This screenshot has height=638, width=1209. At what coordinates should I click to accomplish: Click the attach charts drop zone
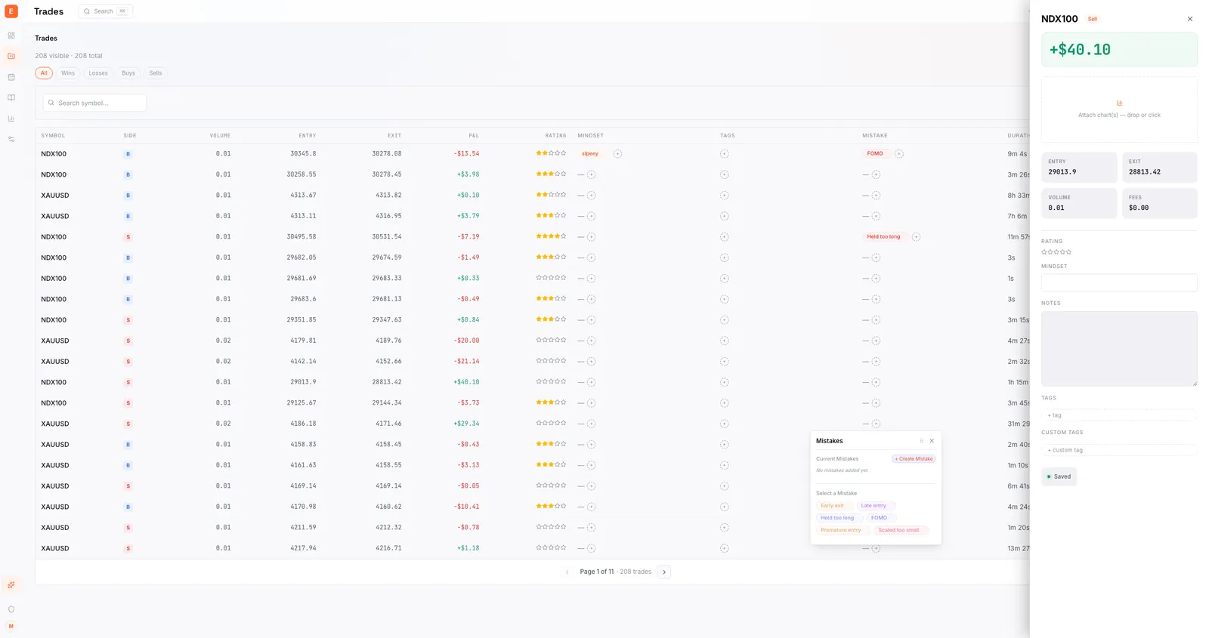click(x=1119, y=109)
